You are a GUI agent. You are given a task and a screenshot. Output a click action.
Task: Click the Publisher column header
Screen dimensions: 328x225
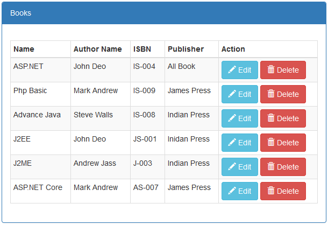click(186, 49)
